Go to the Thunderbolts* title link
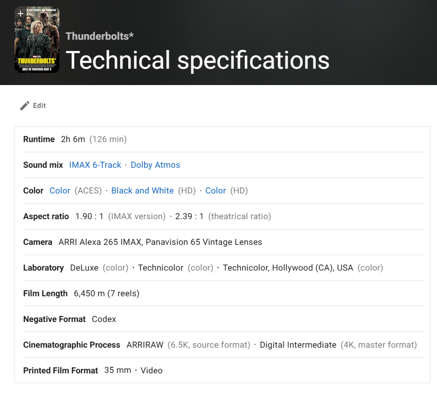 [100, 36]
